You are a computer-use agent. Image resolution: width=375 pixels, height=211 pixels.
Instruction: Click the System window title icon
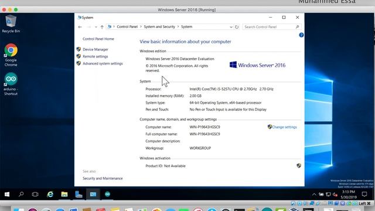pos(80,18)
